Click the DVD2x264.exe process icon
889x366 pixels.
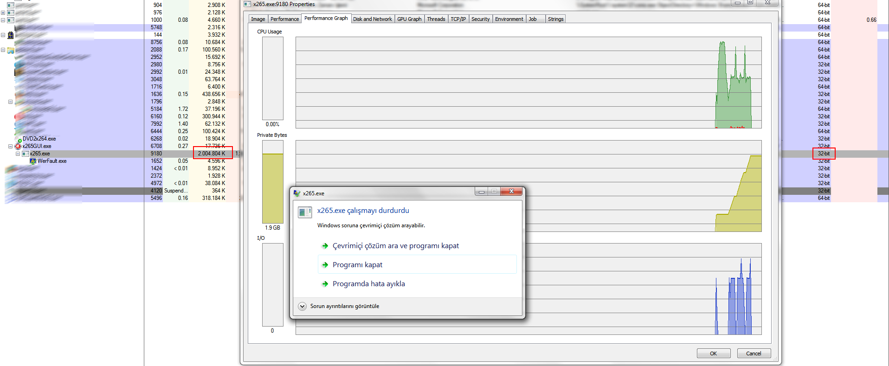pyautogui.click(x=19, y=139)
